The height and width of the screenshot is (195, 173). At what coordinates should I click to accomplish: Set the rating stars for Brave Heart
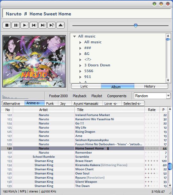152,161
